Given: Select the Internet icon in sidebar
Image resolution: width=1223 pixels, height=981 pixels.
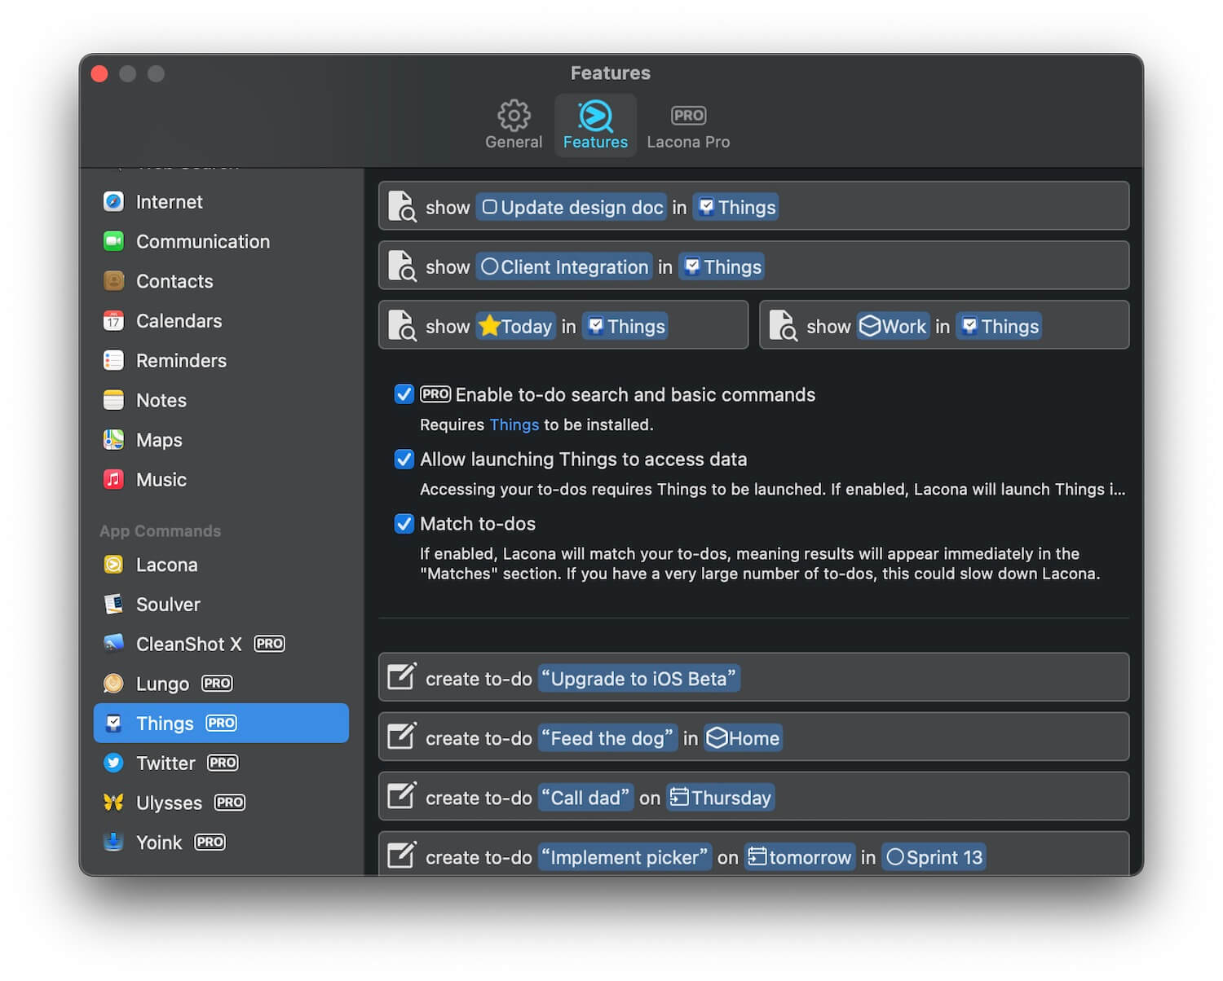Looking at the screenshot, I should 113,201.
